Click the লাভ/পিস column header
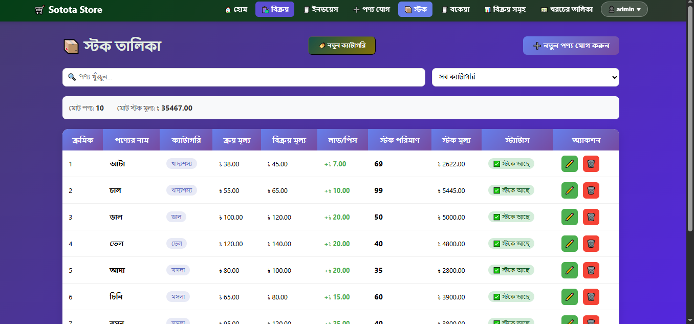 click(x=343, y=140)
